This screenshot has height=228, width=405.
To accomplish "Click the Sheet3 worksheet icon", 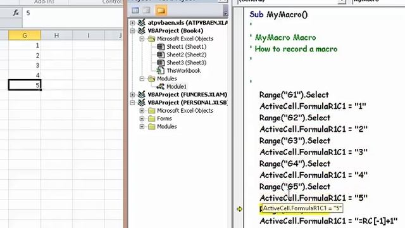I will [161, 63].
